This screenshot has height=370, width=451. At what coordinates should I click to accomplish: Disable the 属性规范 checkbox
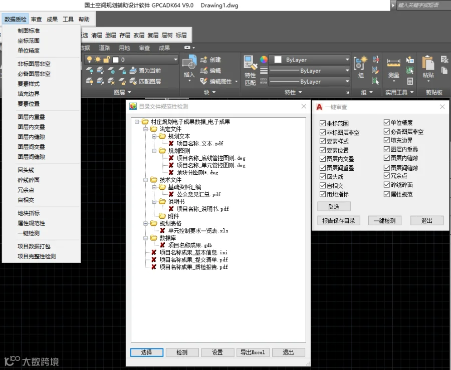tap(386, 194)
